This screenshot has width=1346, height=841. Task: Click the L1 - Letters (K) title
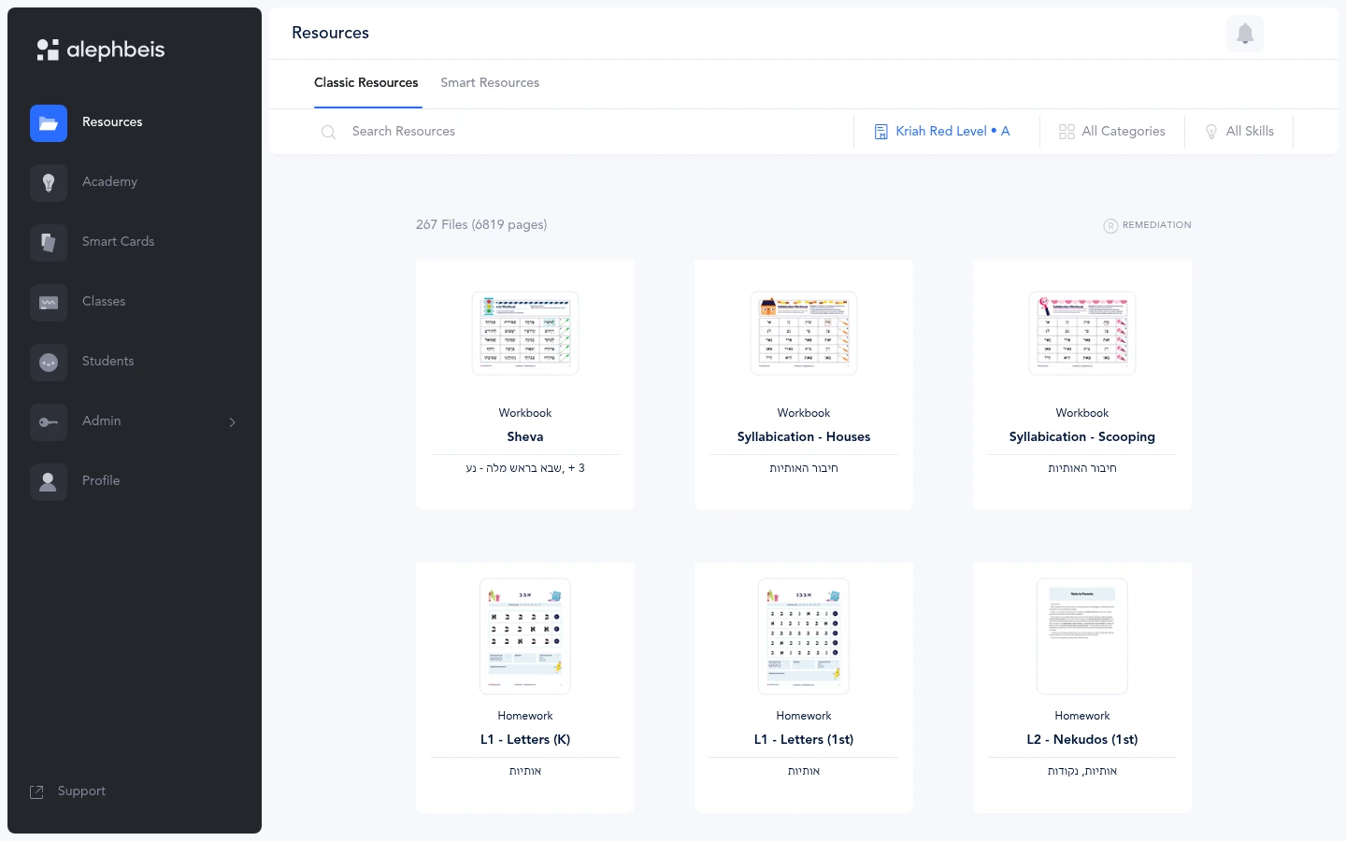click(x=525, y=740)
